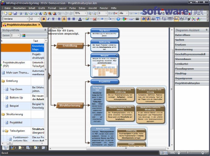Select the Strukturierung node in the diagram
210x156 pixels.
(x=70, y=105)
